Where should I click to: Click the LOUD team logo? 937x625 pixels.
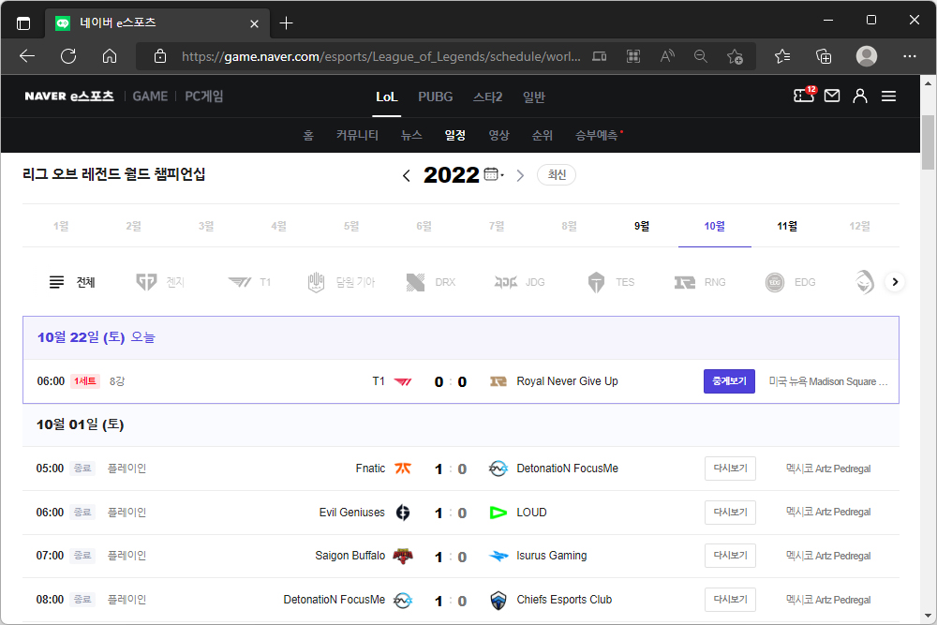click(x=498, y=512)
